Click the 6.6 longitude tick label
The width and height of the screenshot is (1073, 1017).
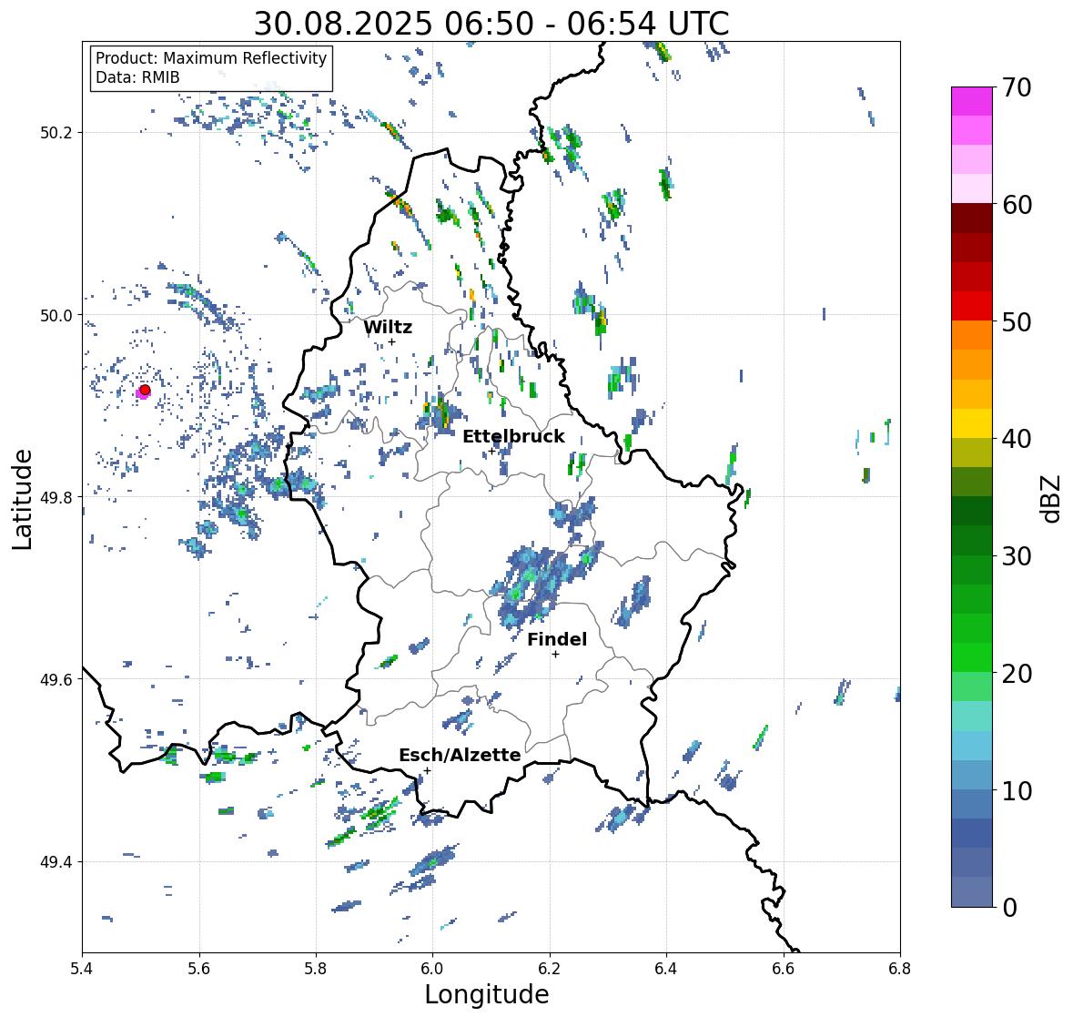click(x=784, y=968)
